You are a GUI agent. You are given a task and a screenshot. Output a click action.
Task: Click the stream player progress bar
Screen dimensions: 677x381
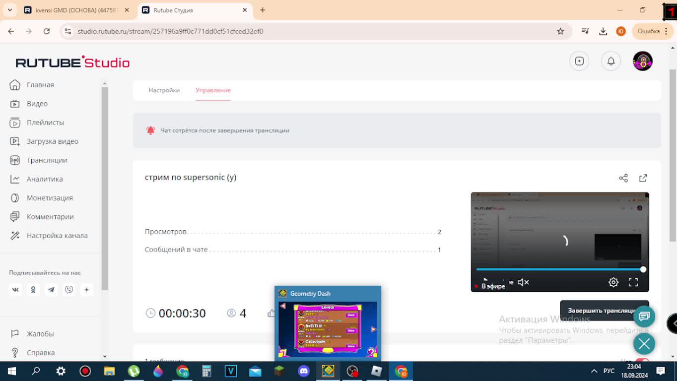[x=560, y=269]
